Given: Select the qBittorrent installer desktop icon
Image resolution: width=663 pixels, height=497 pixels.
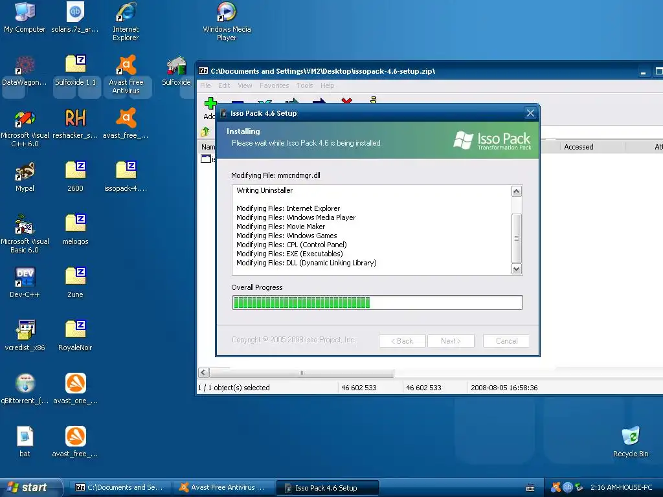Looking at the screenshot, I should (x=25, y=389).
